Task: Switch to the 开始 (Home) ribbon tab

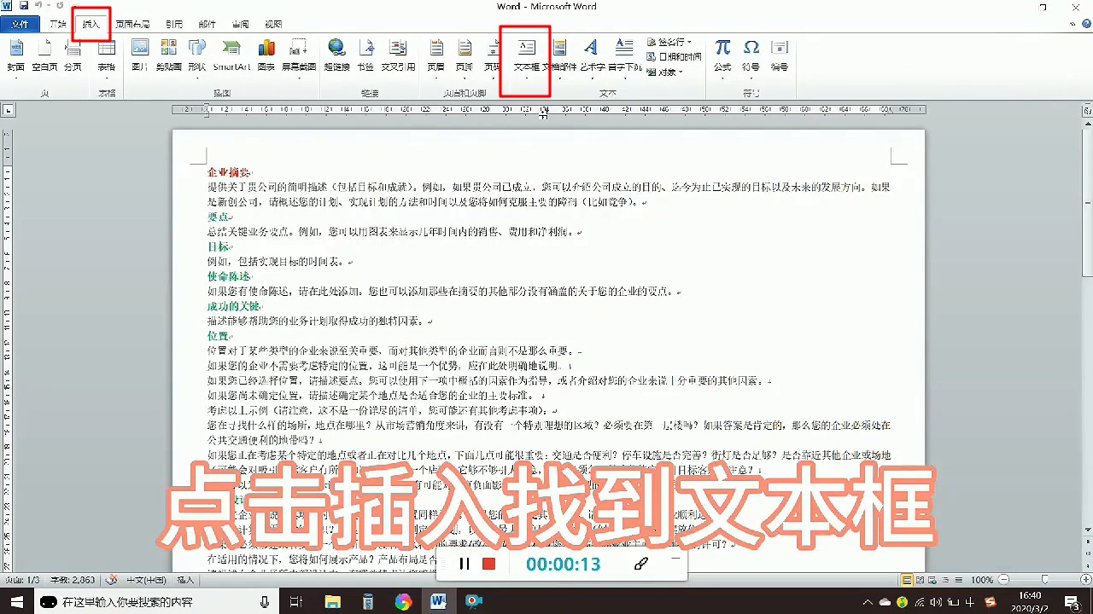Action: point(58,25)
